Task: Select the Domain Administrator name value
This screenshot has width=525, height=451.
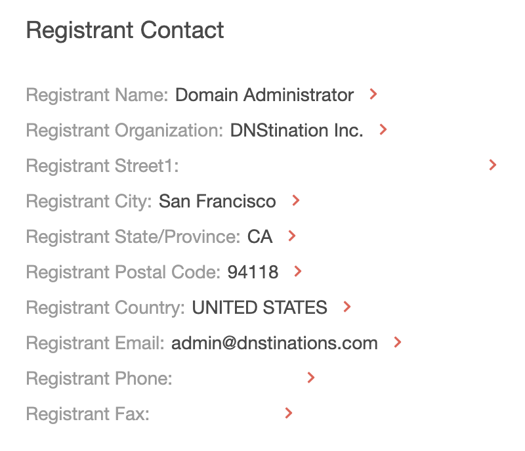Action: [x=264, y=95]
